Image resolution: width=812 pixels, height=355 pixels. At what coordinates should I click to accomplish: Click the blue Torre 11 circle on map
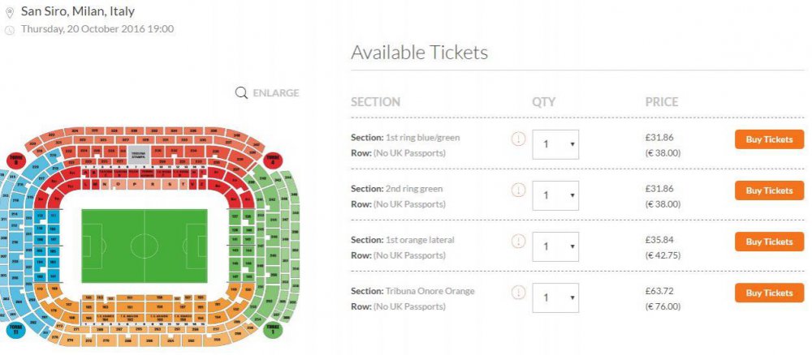[15, 331]
